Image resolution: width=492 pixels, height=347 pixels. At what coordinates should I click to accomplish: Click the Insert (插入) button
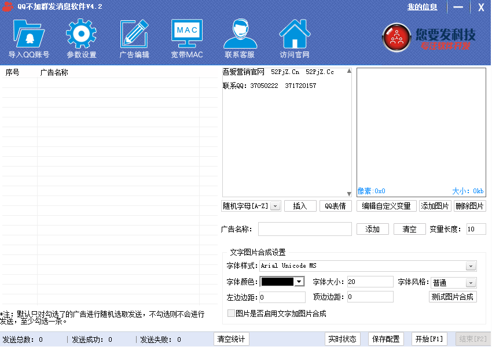click(x=300, y=206)
